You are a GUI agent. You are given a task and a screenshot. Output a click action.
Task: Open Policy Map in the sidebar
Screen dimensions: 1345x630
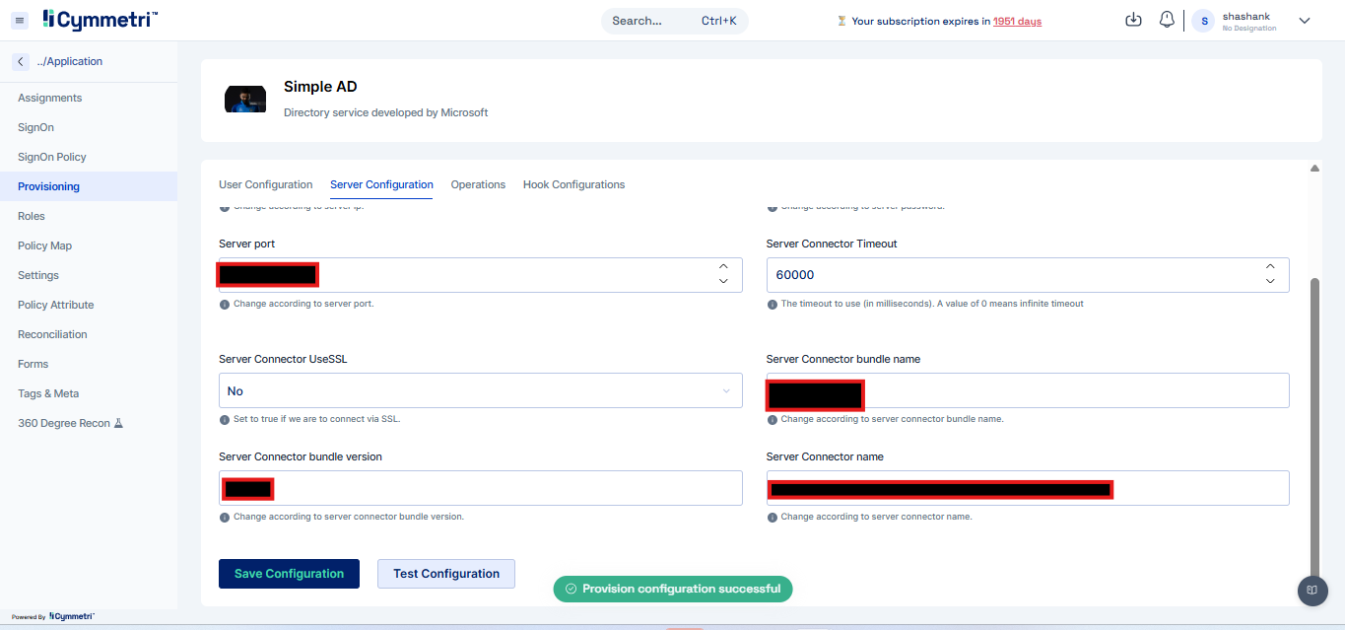coord(89,245)
